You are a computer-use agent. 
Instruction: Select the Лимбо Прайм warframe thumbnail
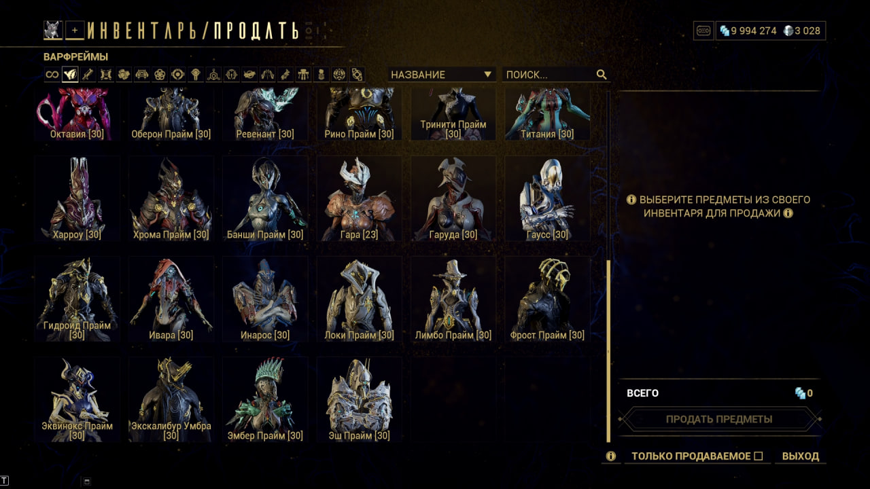(453, 300)
